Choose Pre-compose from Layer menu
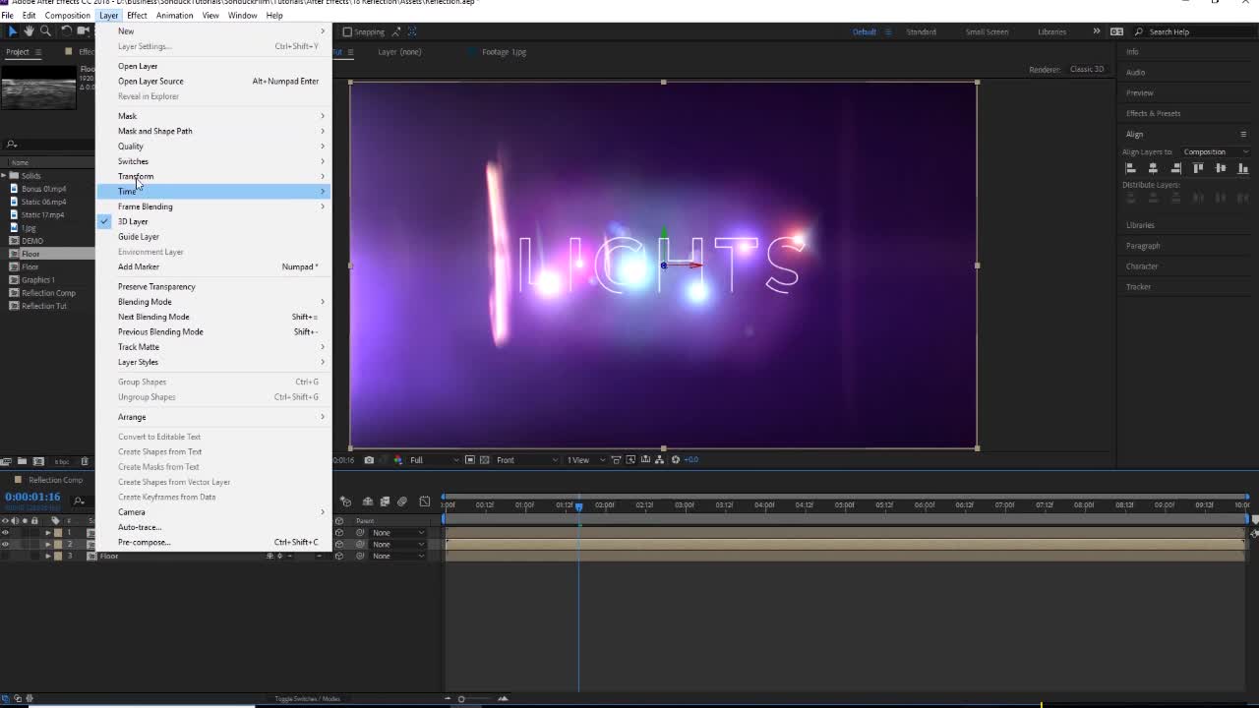 pos(213,542)
